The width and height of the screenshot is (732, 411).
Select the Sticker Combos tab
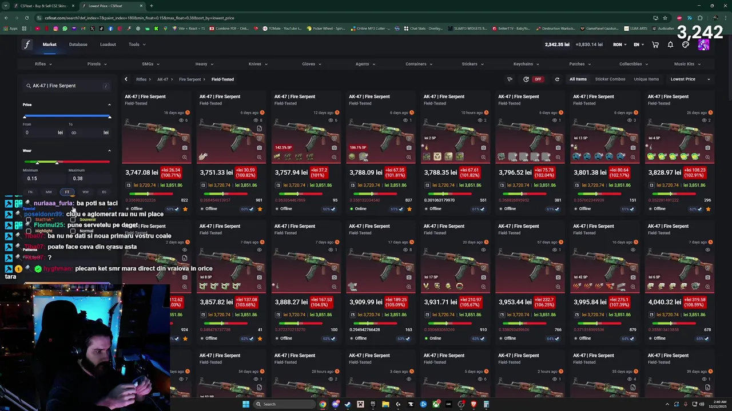coord(610,79)
